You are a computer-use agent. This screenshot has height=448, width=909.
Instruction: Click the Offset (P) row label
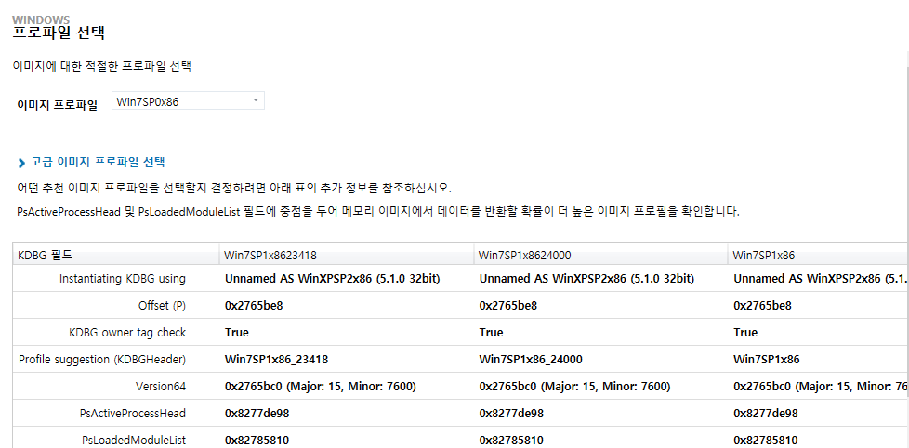pyautogui.click(x=162, y=306)
